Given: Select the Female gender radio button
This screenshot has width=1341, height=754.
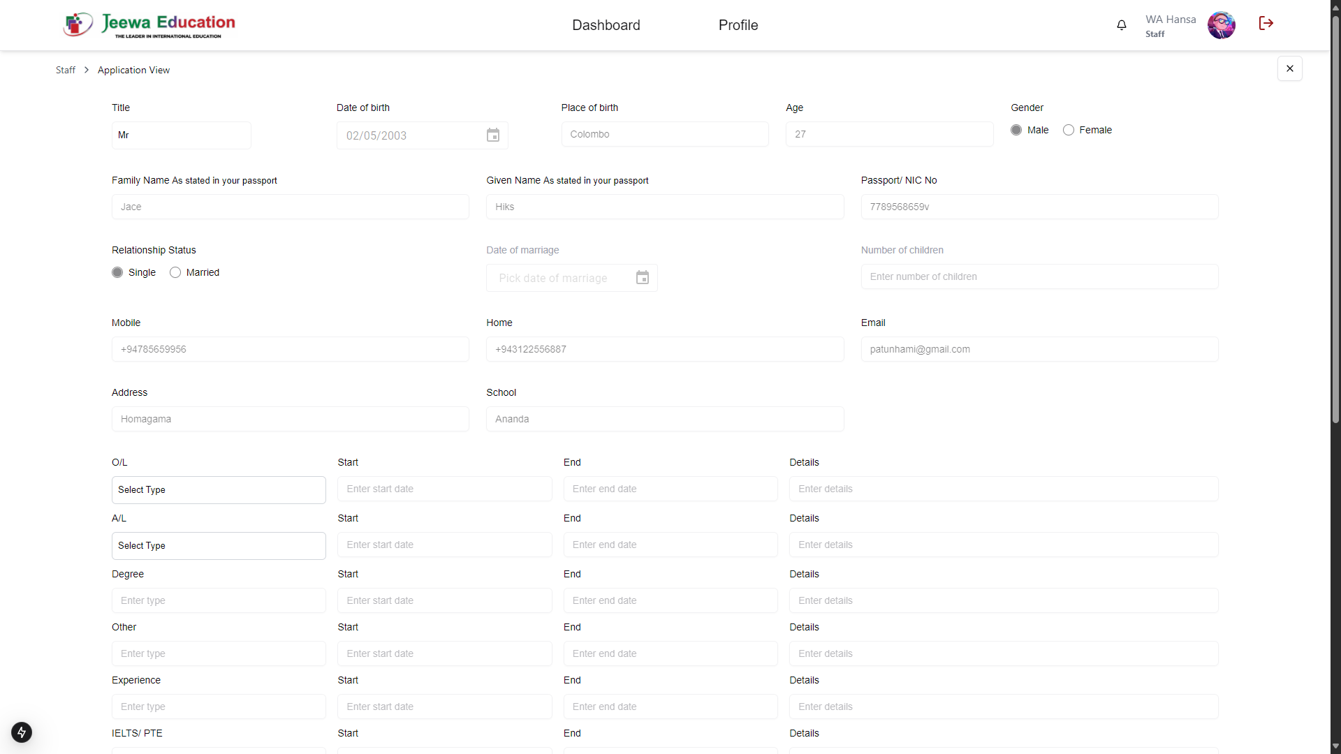Looking at the screenshot, I should 1069,130.
